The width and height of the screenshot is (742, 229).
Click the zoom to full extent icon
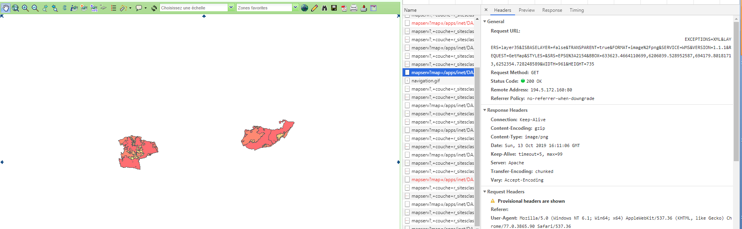tap(15, 8)
